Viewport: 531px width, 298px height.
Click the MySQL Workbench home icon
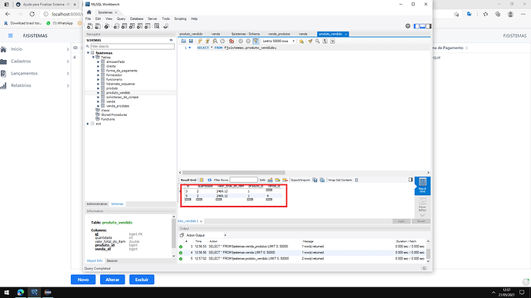coord(89,12)
